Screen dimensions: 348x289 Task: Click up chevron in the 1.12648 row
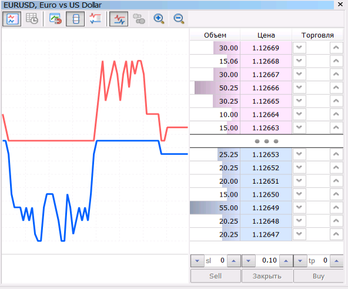click(336, 221)
